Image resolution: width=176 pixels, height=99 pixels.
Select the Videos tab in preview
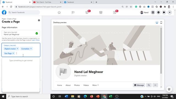[86, 85]
